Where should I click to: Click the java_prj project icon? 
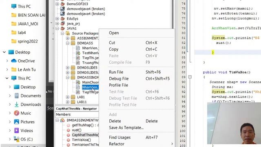[62, 24]
